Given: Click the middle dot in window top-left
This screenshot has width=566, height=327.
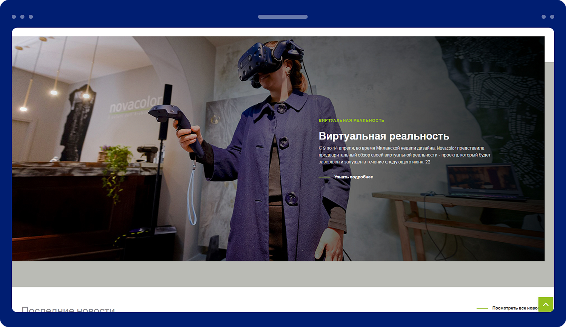Looking at the screenshot, I should (x=22, y=17).
